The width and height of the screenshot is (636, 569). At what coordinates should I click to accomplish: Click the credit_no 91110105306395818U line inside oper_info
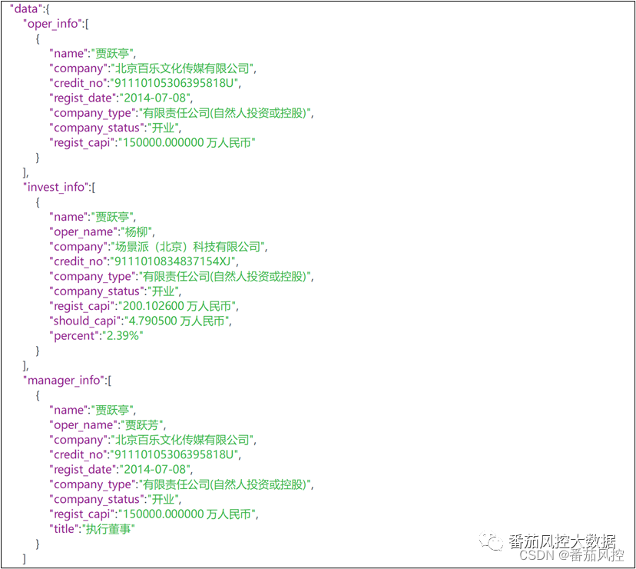(x=145, y=83)
